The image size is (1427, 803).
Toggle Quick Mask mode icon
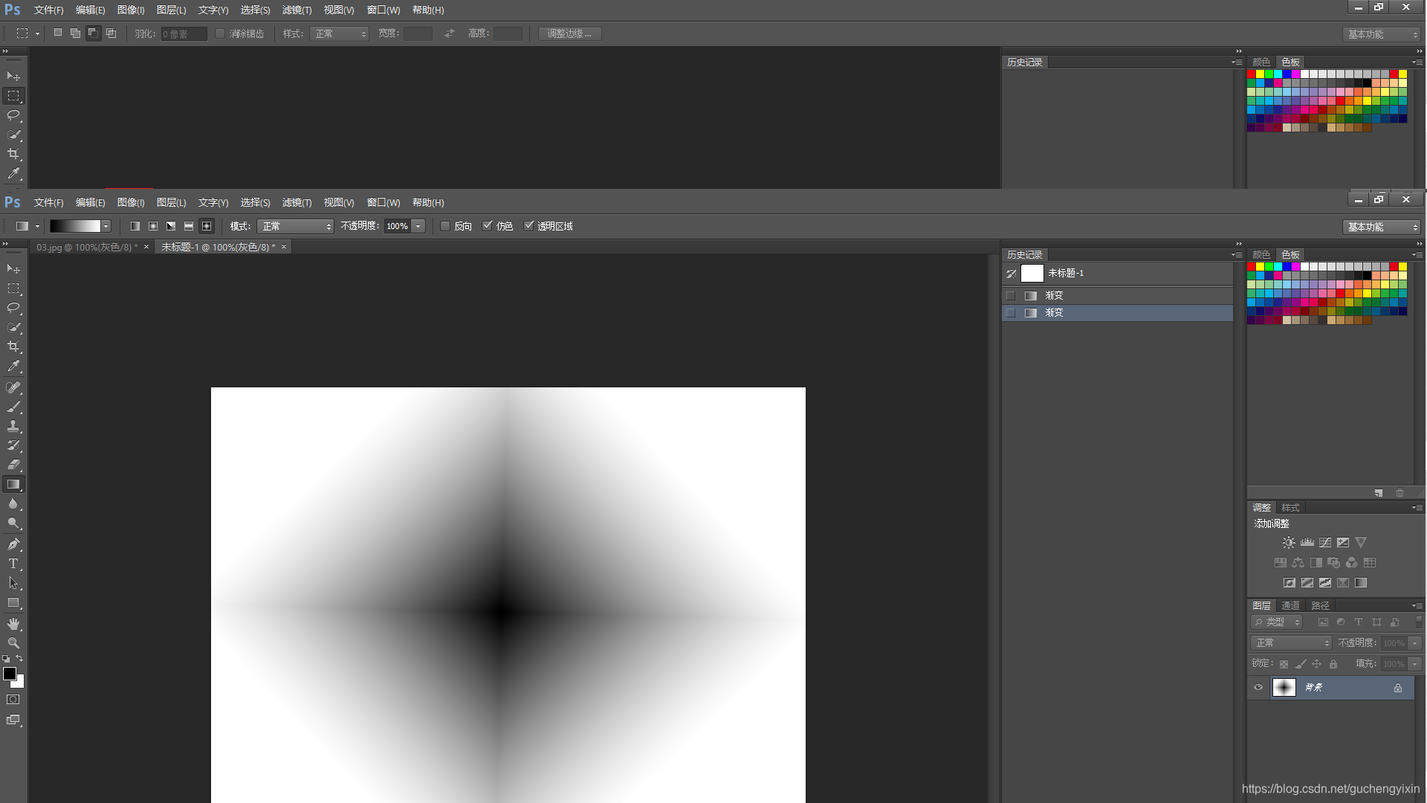click(x=13, y=700)
